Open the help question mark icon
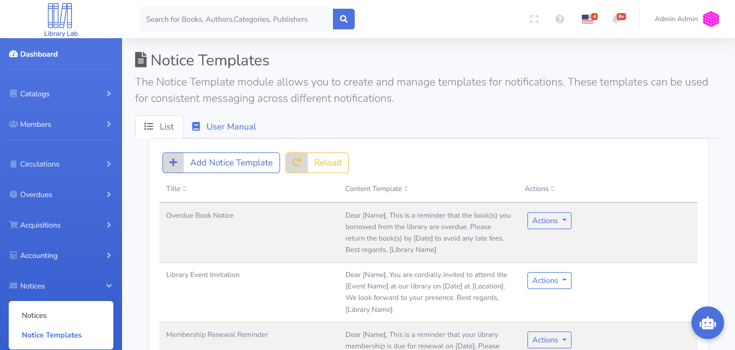735x350 pixels. (x=560, y=19)
